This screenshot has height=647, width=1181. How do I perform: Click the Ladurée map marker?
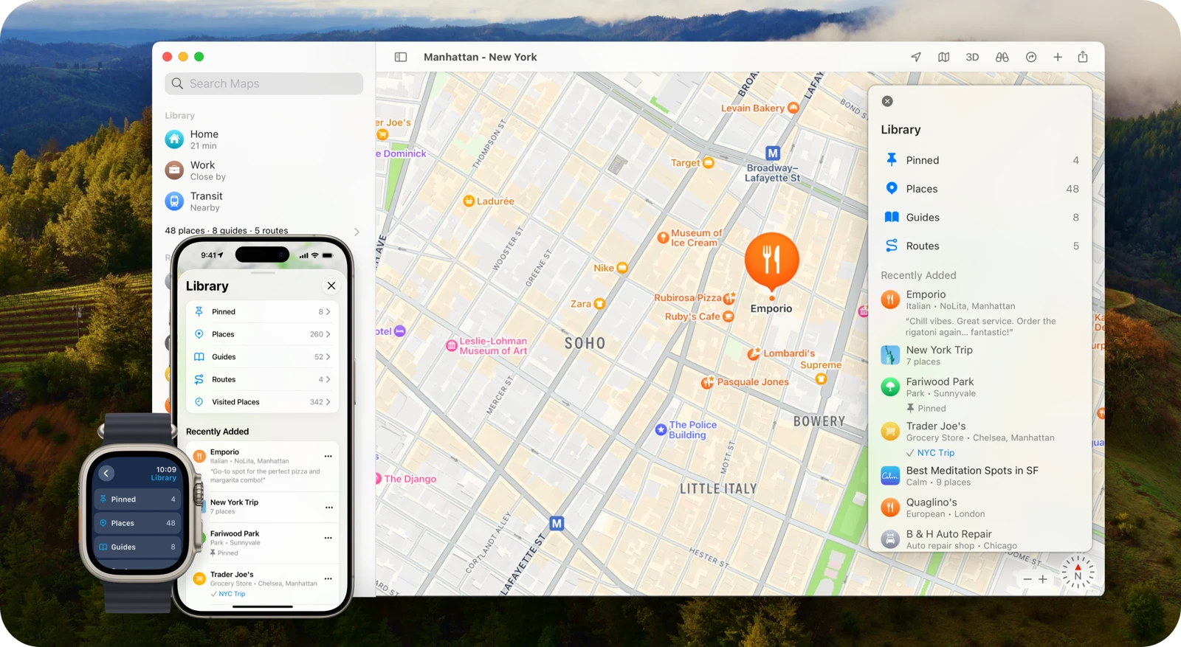468,201
